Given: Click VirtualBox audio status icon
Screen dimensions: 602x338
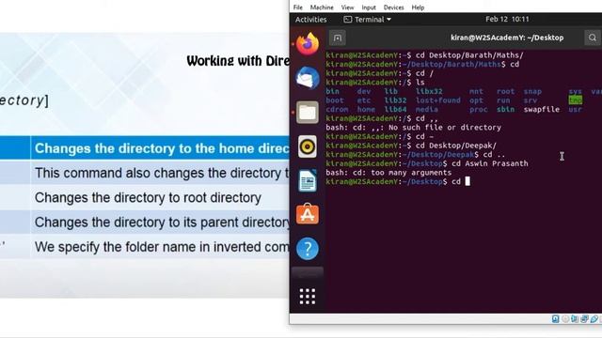Looking at the screenshot, I should [575, 319].
